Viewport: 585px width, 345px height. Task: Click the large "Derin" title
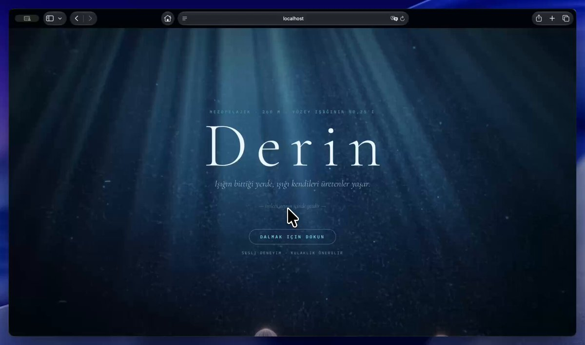click(293, 146)
